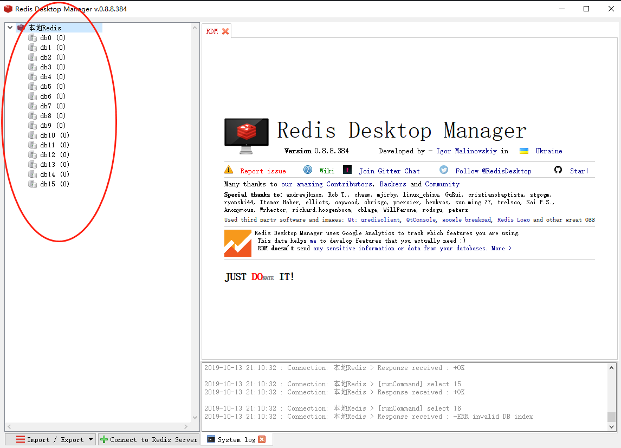
Task: Open the Community link
Action: (442, 184)
